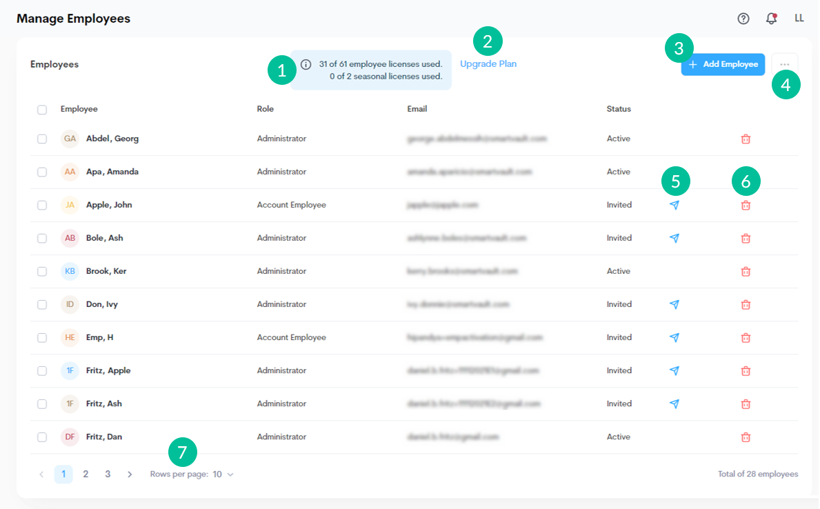Click the LL user profile avatar

799,19
